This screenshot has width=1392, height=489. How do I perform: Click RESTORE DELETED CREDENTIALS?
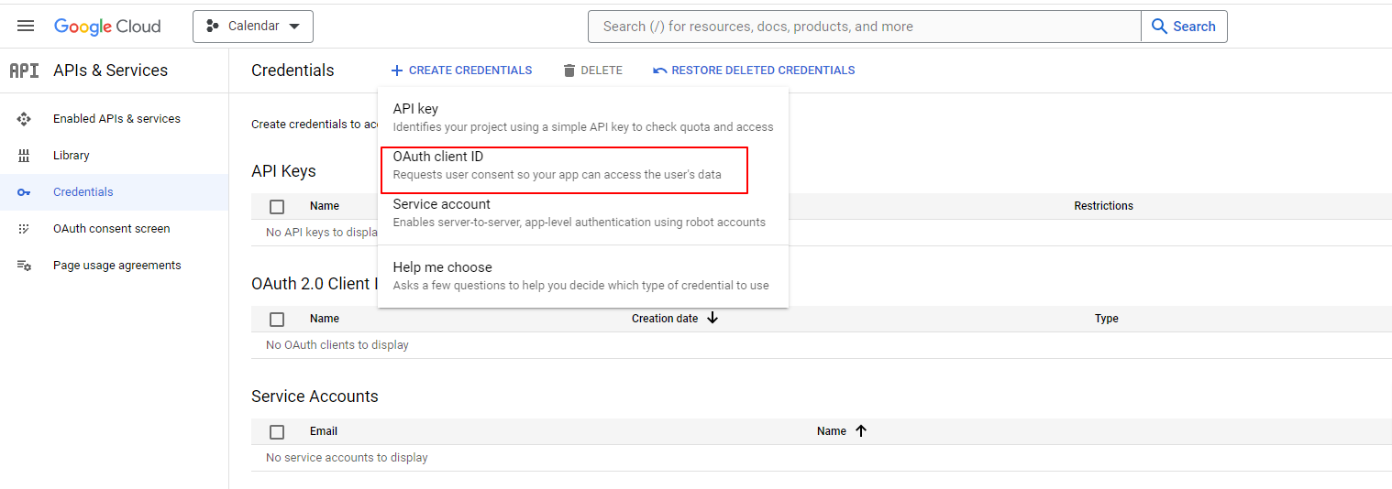click(754, 71)
